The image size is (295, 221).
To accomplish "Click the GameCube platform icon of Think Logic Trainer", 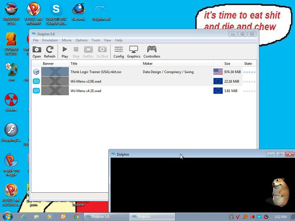I will (36, 72).
